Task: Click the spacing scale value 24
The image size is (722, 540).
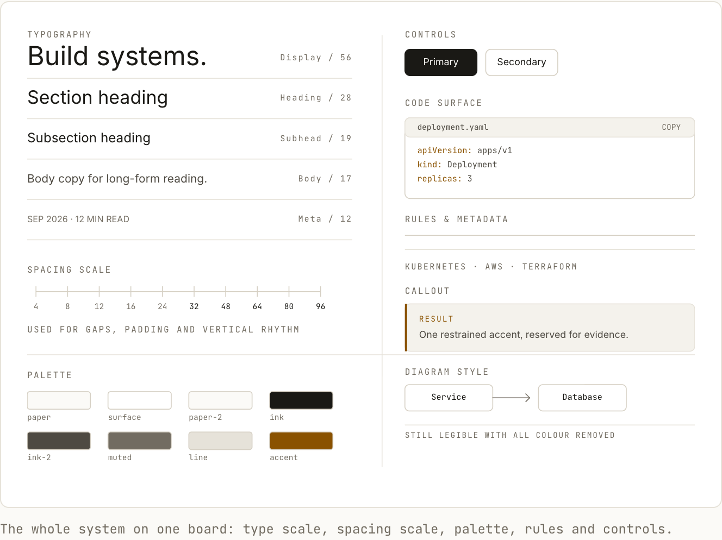Action: pyautogui.click(x=163, y=306)
